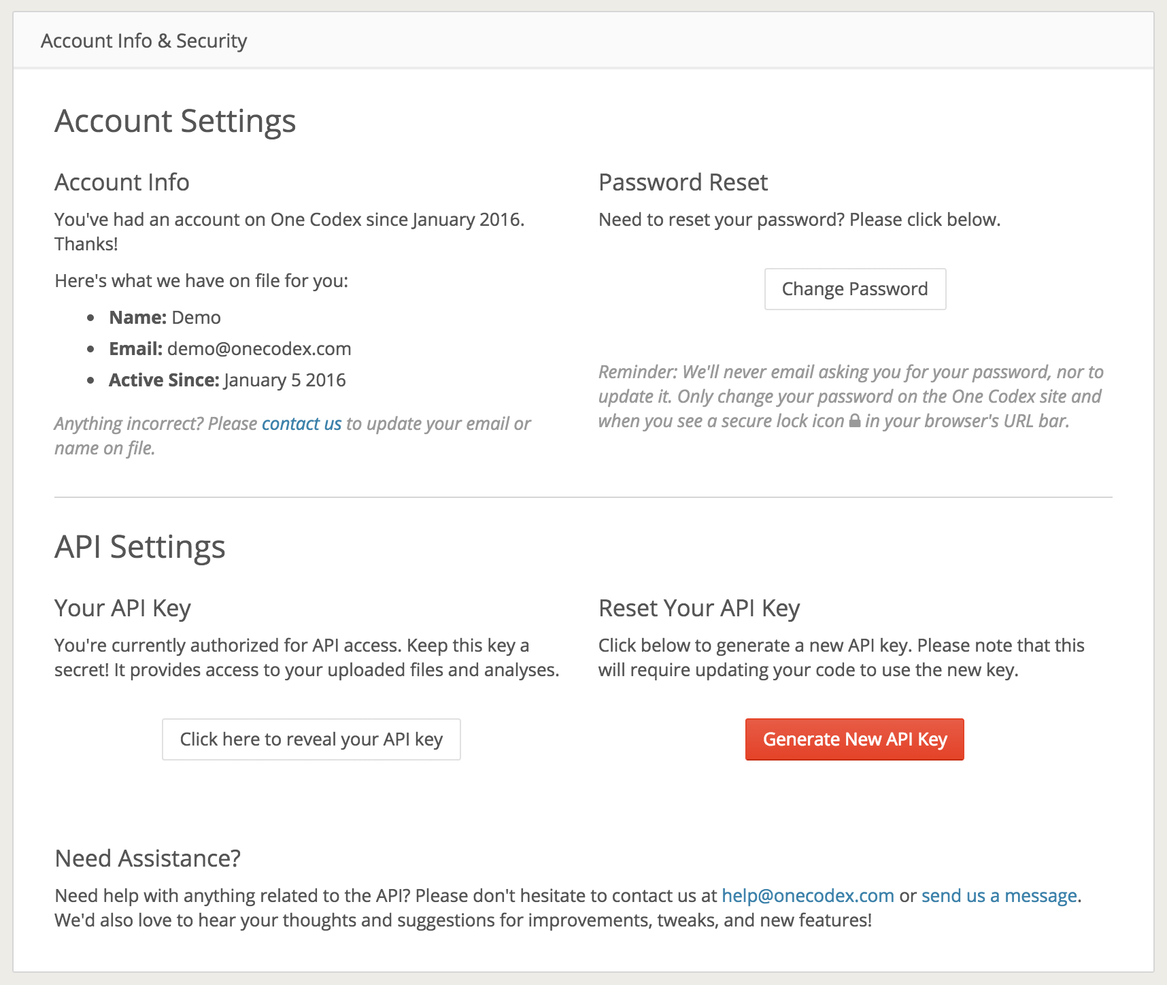The image size is (1167, 985).
Task: Click the 'Need Assistance?' heading
Action: (148, 858)
